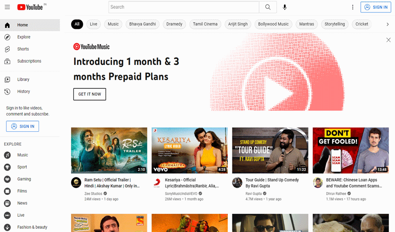This screenshot has width=395, height=232.
Task: Open Subscriptions label in sidebar
Action: pos(29,61)
